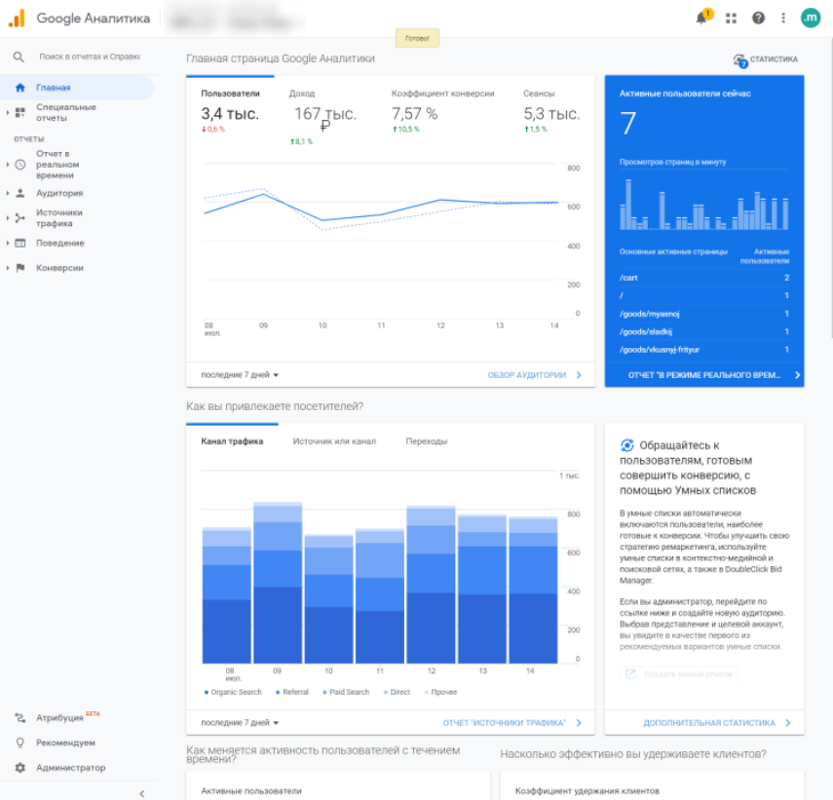Click the Organic Search legend dot
This screenshot has height=800, width=833.
[207, 692]
